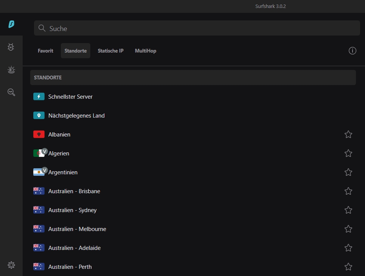Go to the MultiHop tab
Viewport: 365px width, 276px height.
(145, 51)
